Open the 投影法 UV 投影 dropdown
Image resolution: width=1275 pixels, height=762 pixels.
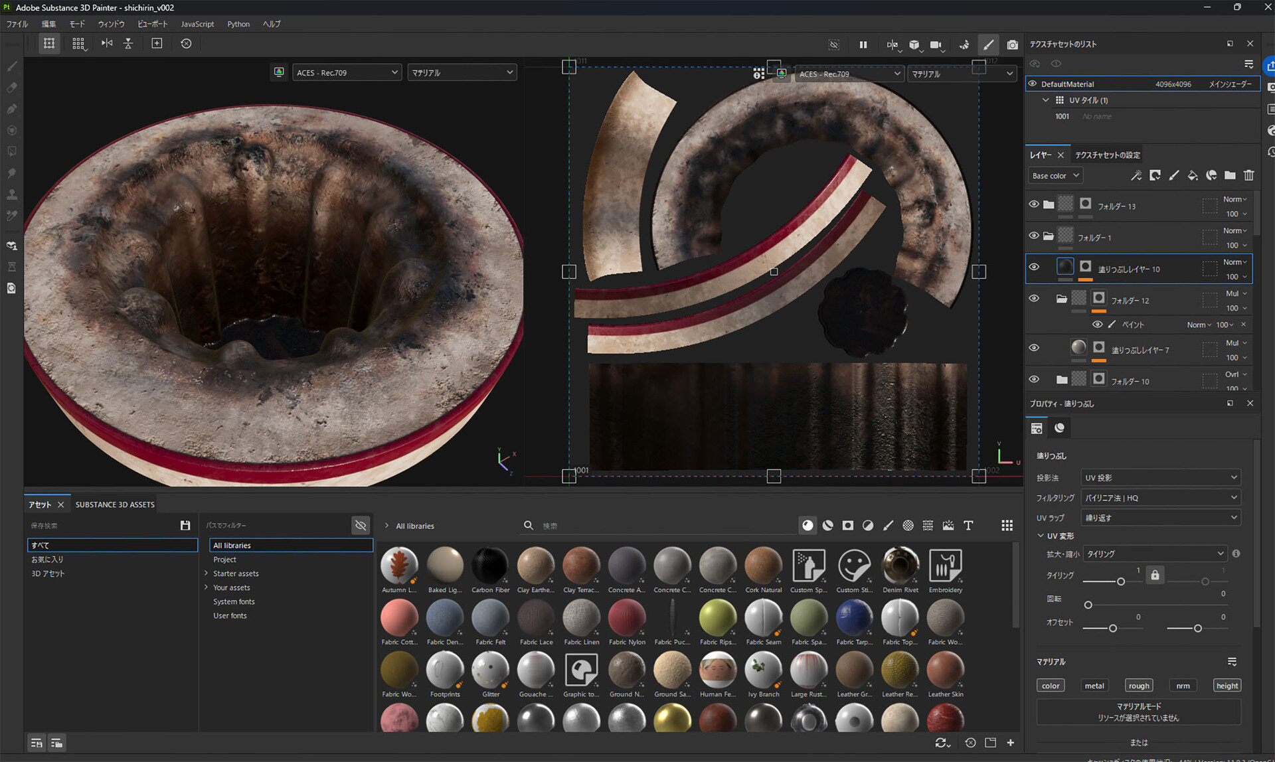1160,477
